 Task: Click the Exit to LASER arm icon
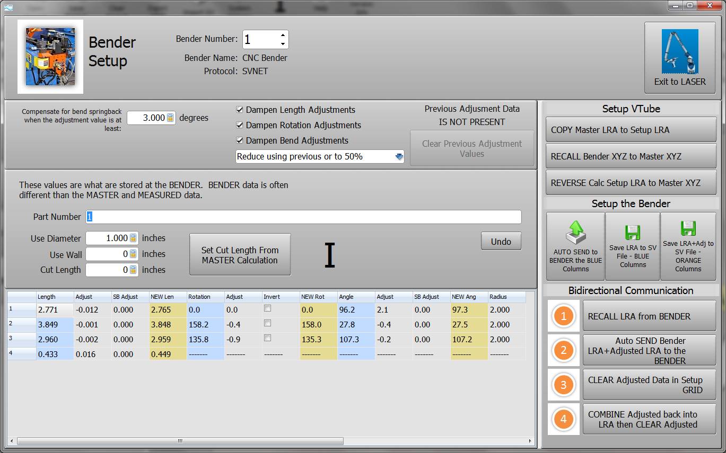tap(679, 51)
